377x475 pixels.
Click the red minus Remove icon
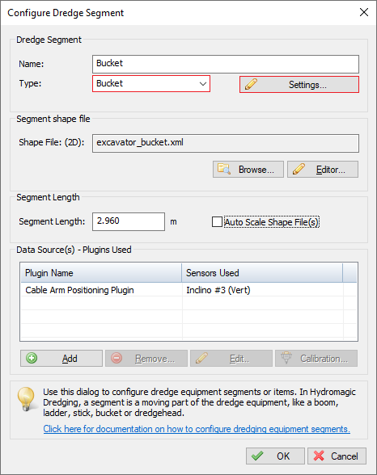coord(116,358)
